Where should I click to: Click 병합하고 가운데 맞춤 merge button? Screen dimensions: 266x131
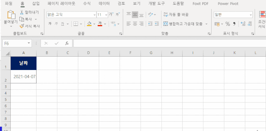tap(183, 24)
